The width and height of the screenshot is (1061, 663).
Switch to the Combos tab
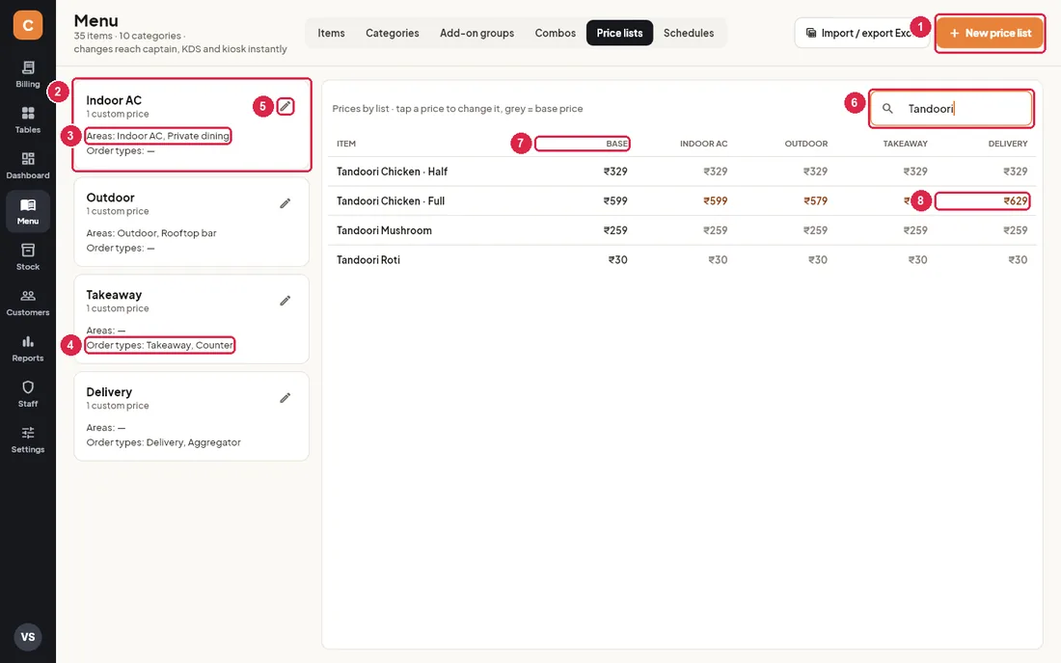click(x=555, y=33)
